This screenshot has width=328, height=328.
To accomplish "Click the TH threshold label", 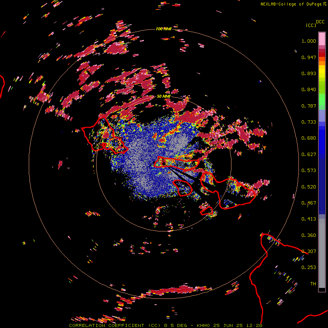I will click(x=313, y=284).
